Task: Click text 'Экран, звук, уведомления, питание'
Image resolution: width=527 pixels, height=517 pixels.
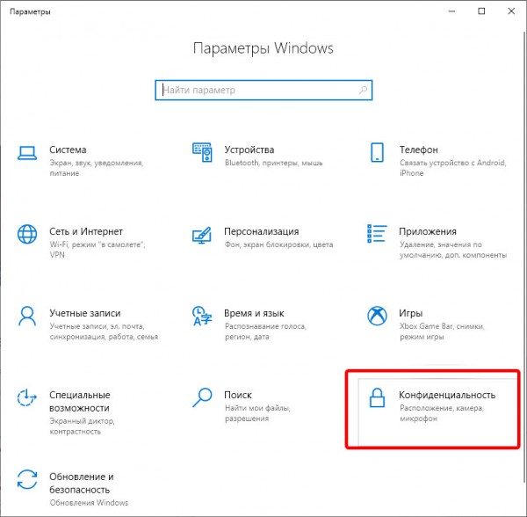Action: [97, 168]
